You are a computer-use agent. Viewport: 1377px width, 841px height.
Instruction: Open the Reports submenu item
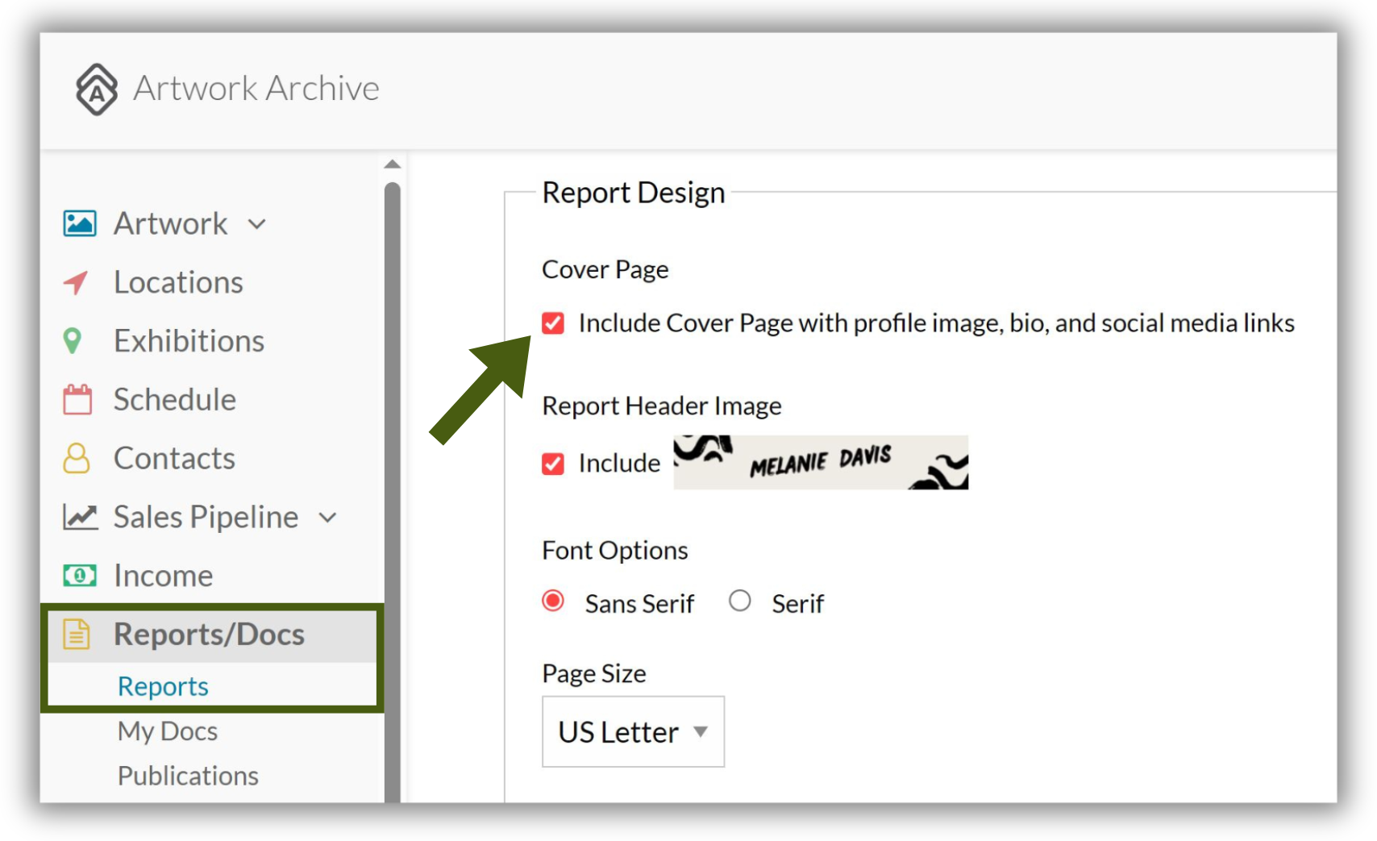pos(163,686)
